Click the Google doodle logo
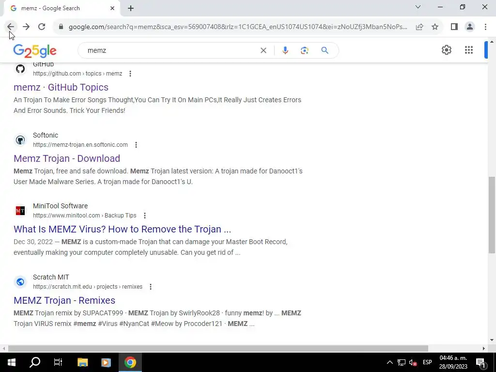 (x=35, y=50)
